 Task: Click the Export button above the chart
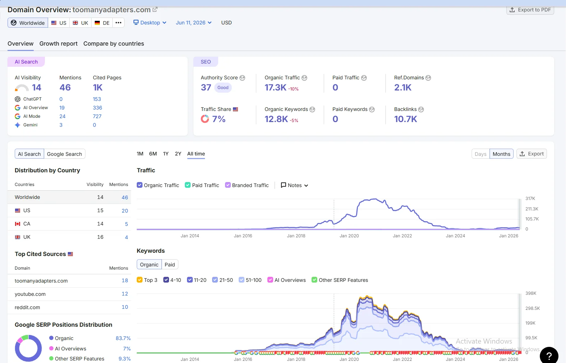pyautogui.click(x=532, y=154)
